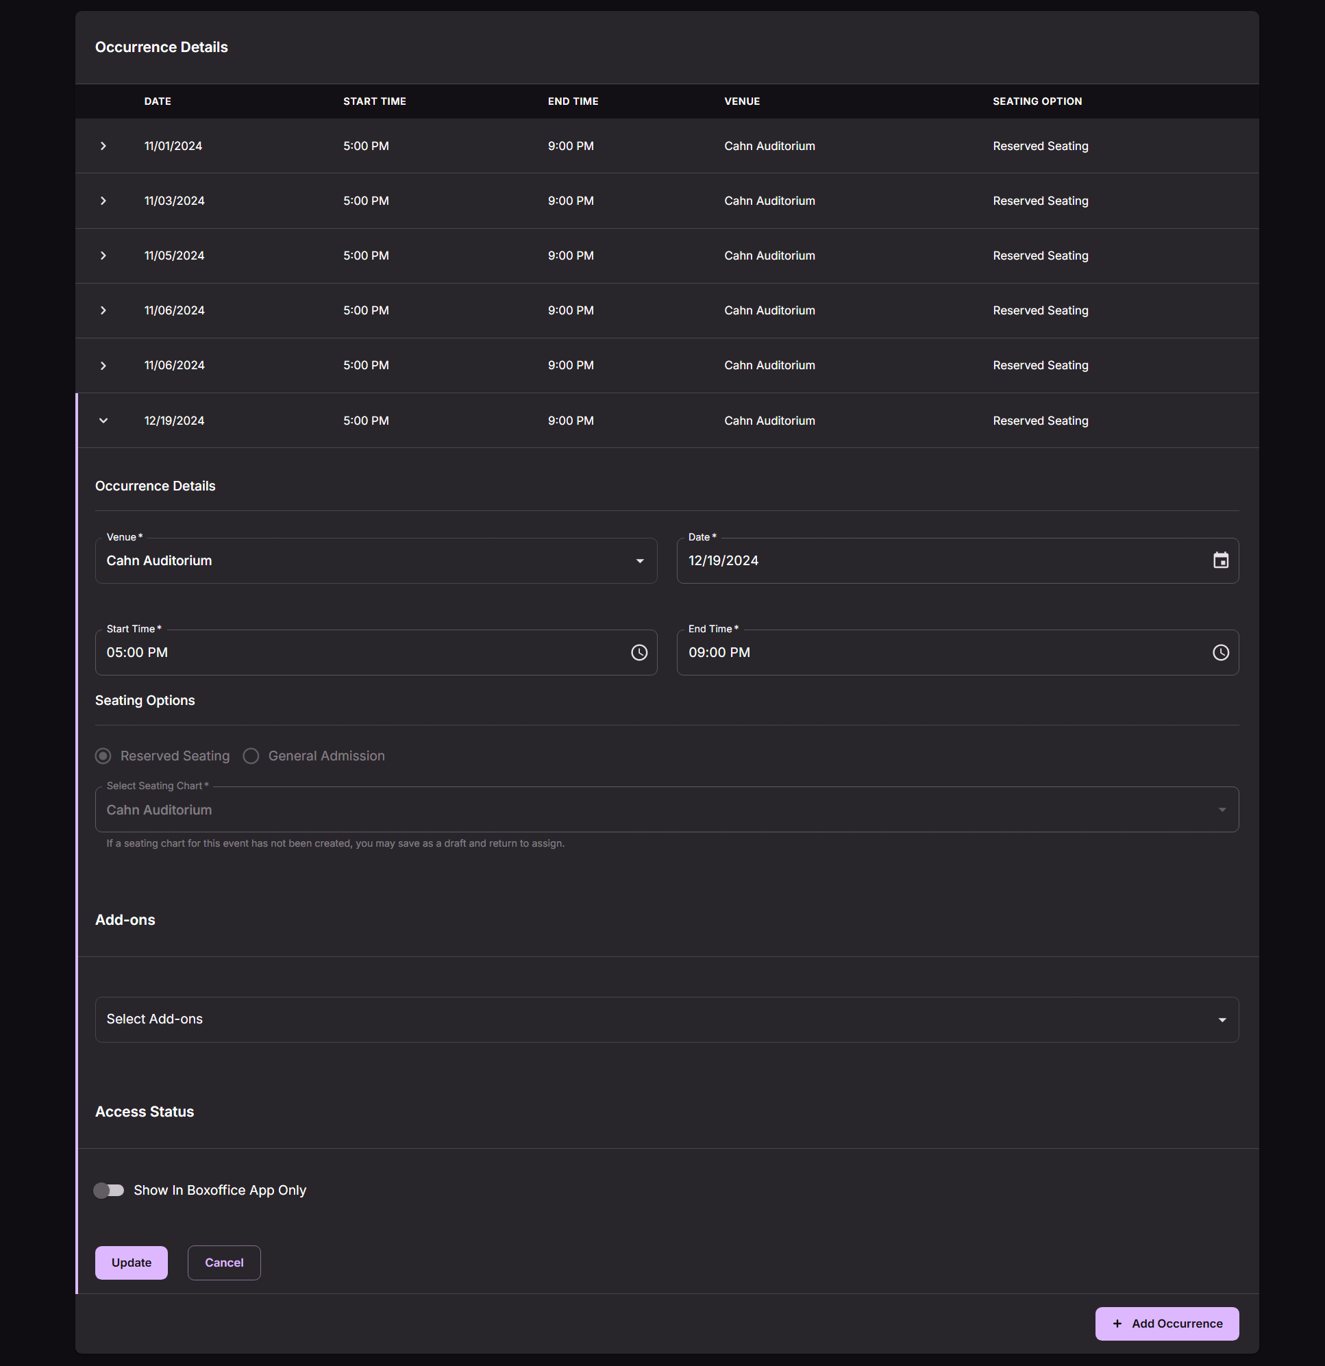Expand the 11/05/2024 occurrence row
1325x1366 pixels.
[x=103, y=256]
